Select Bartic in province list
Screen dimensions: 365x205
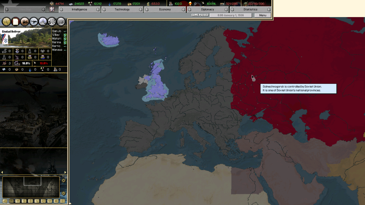pyautogui.click(x=56, y=46)
